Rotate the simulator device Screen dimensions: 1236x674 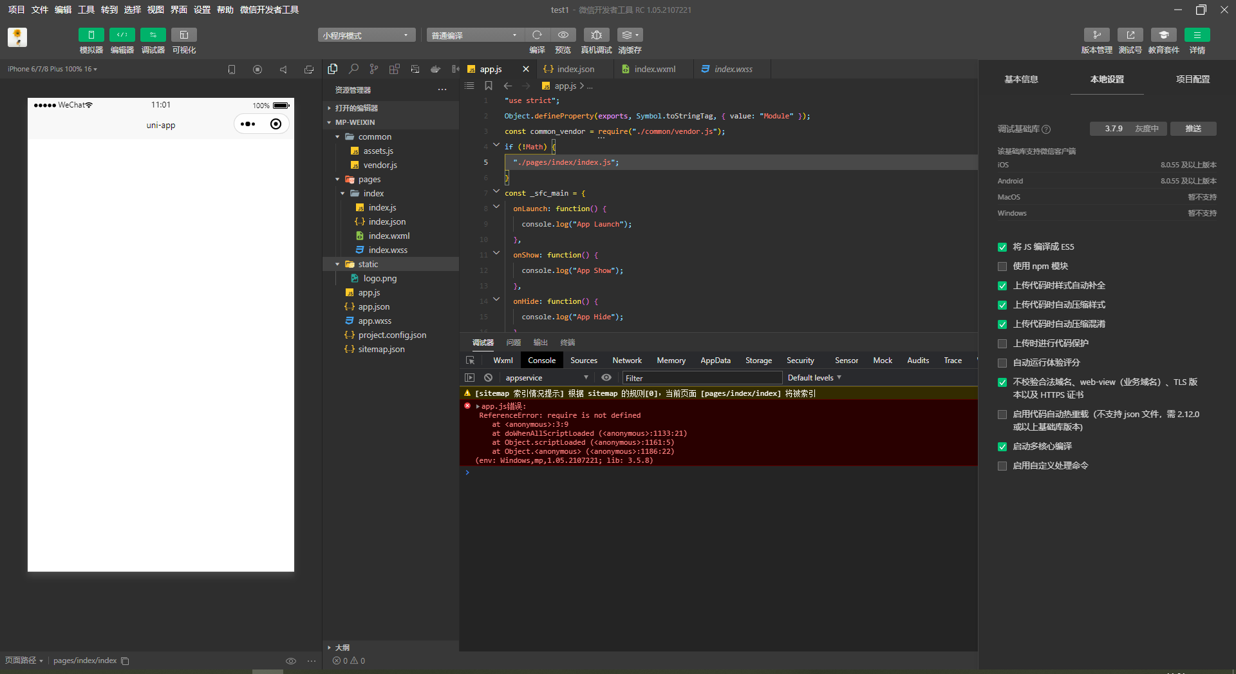click(x=232, y=70)
